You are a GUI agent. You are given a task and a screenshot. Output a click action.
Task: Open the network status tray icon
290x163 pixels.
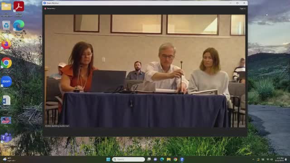(268, 159)
